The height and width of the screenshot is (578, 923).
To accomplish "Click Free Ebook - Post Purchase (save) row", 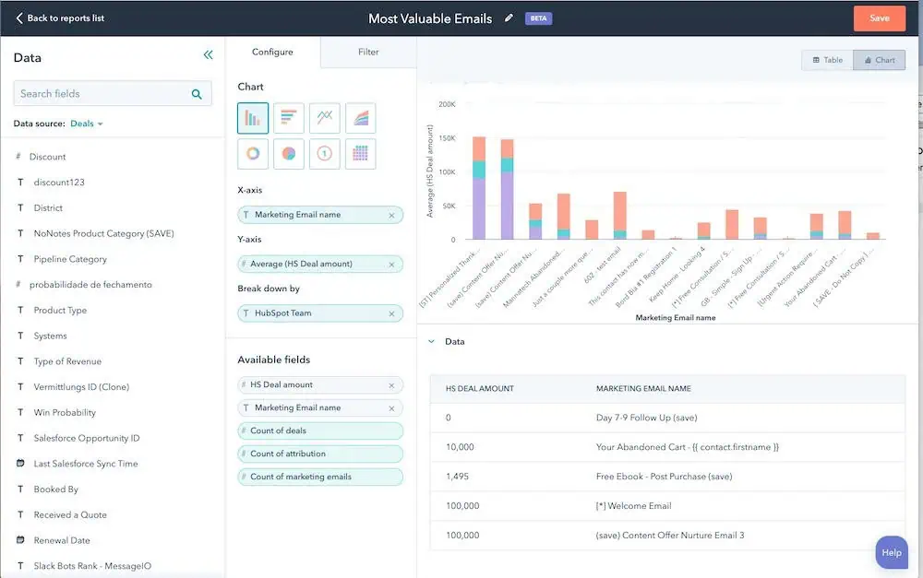I will 667,477.
